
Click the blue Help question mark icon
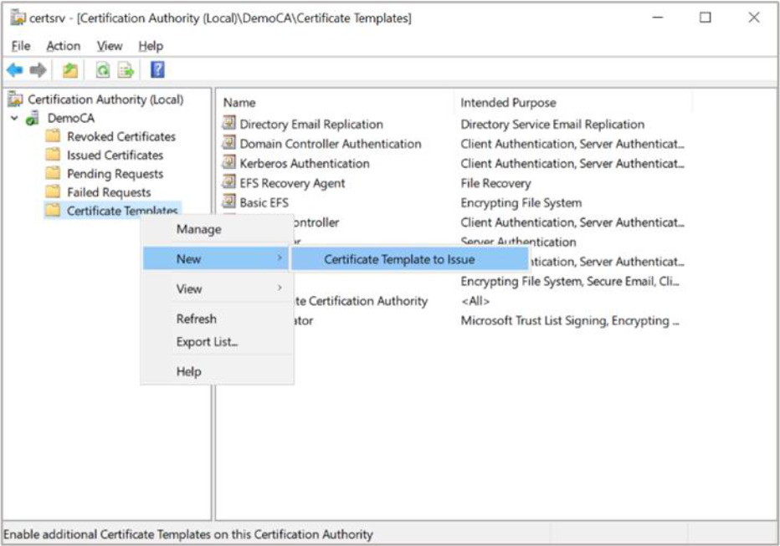(157, 70)
